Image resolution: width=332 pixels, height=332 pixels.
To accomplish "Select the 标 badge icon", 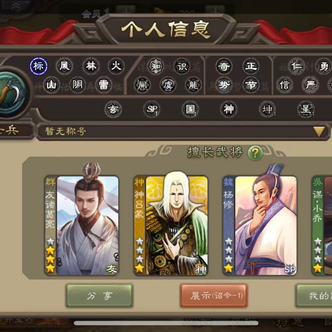I will click(x=39, y=66).
